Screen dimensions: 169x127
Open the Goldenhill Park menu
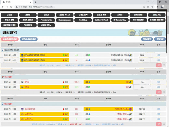click(101, 20)
